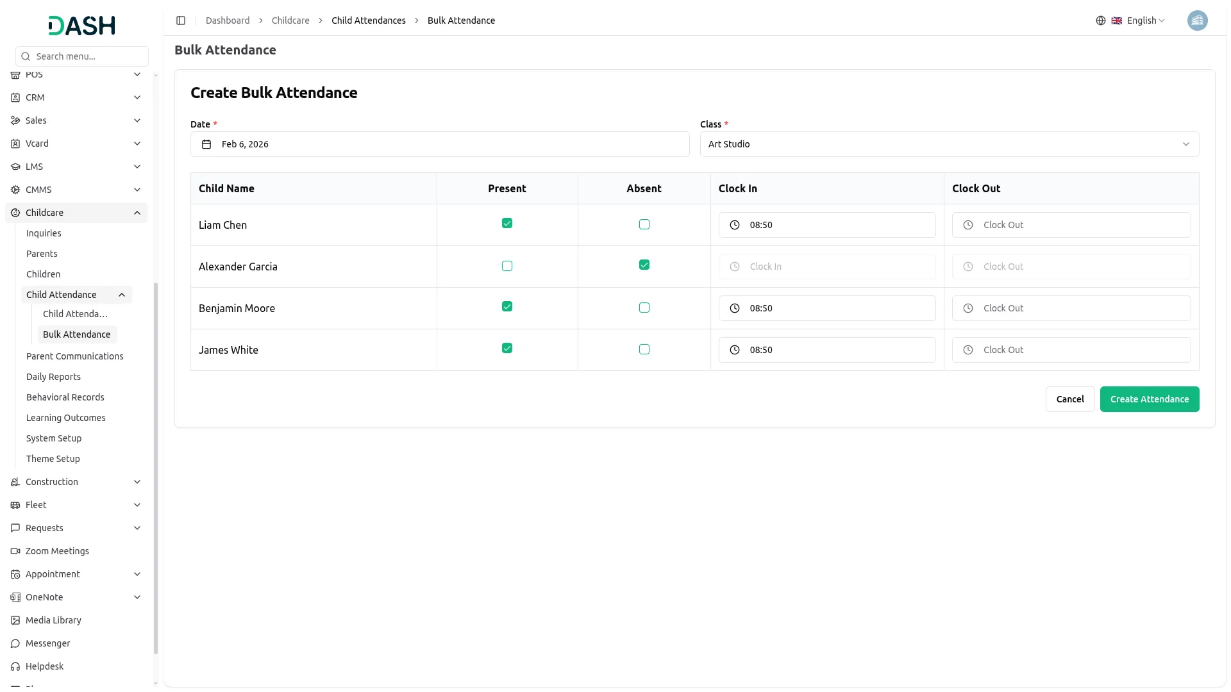The height and width of the screenshot is (692, 1231).
Task: Go to Daily Reports in sidebar
Action: coord(53,377)
